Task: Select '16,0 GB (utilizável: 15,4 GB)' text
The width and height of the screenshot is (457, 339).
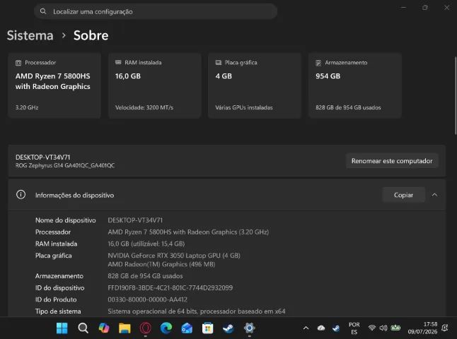Action: click(146, 244)
